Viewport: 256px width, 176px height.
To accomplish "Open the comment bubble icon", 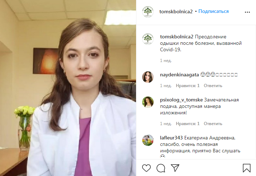I will 161,168.
